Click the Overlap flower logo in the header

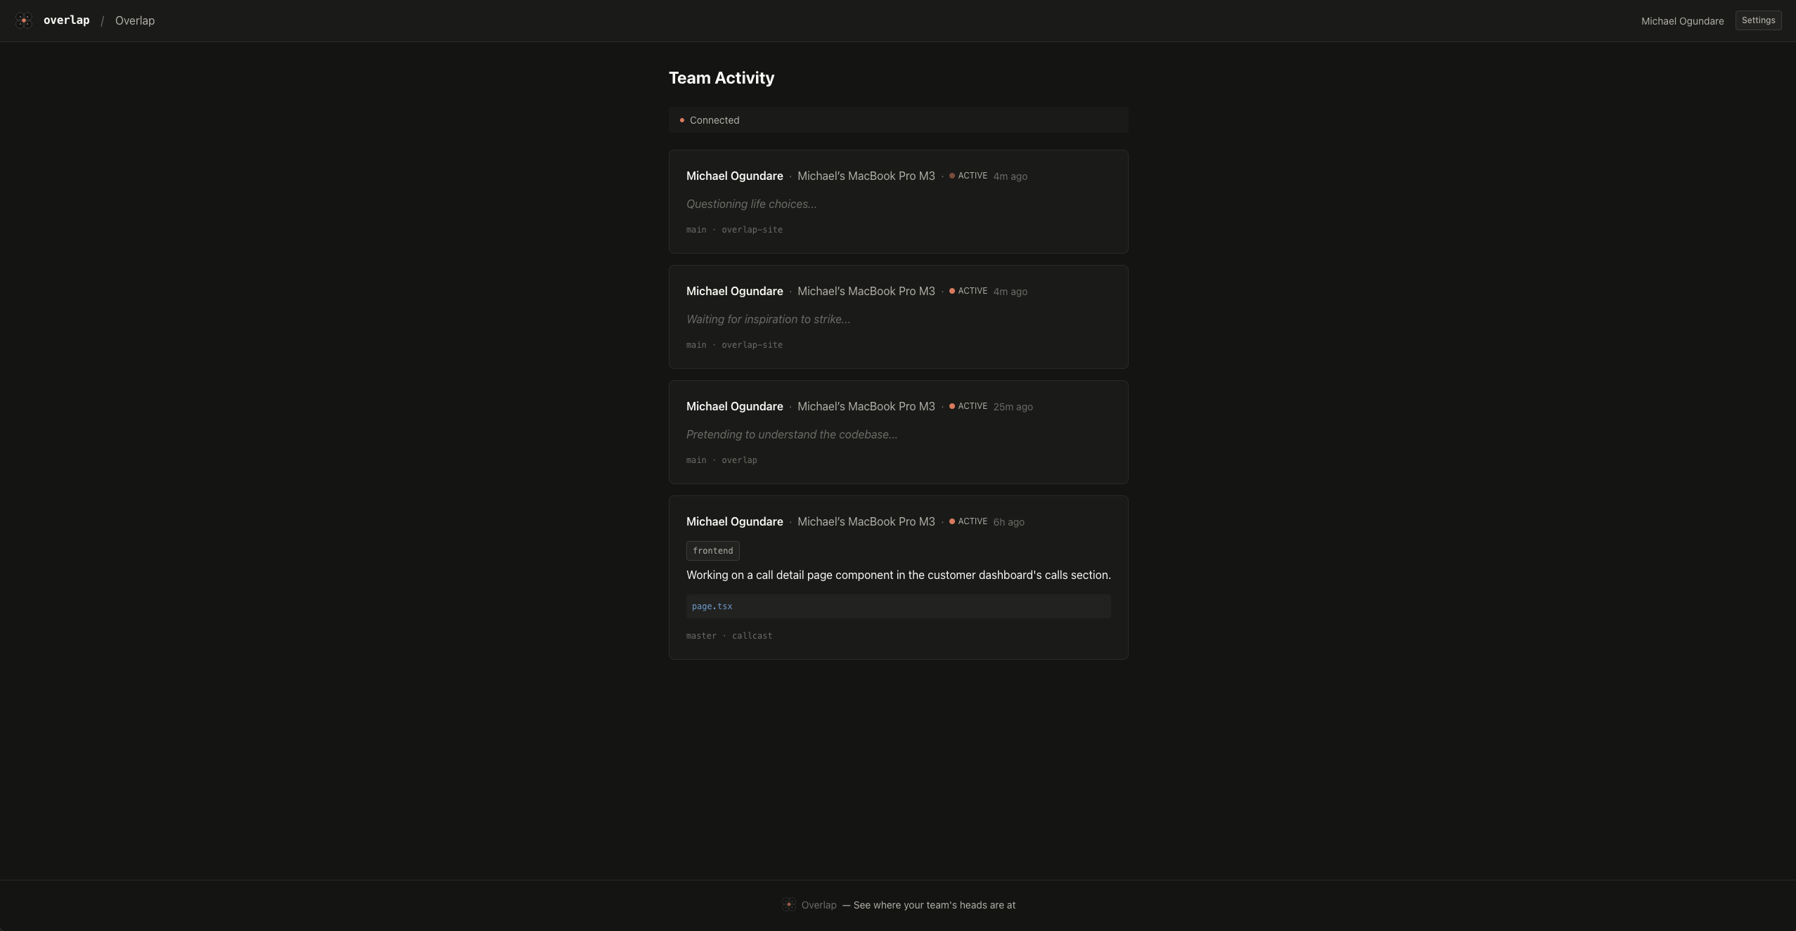click(25, 20)
